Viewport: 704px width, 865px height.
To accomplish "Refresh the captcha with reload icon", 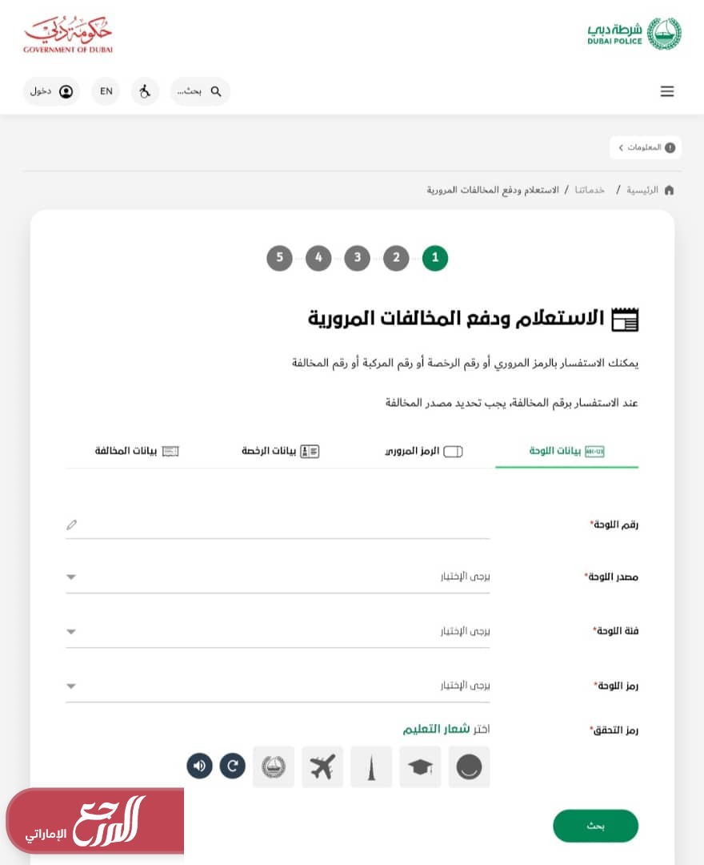I will [x=233, y=766].
